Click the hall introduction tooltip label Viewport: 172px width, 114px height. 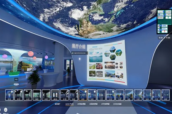pyautogui.click(x=80, y=53)
